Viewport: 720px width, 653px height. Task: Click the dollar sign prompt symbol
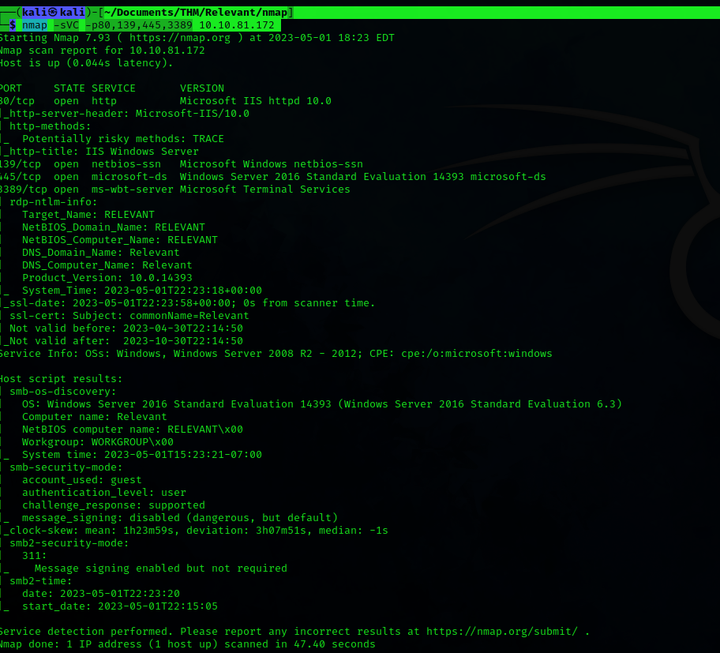tap(13, 25)
